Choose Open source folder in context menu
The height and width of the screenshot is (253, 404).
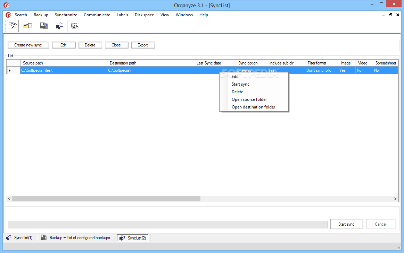(x=254, y=99)
